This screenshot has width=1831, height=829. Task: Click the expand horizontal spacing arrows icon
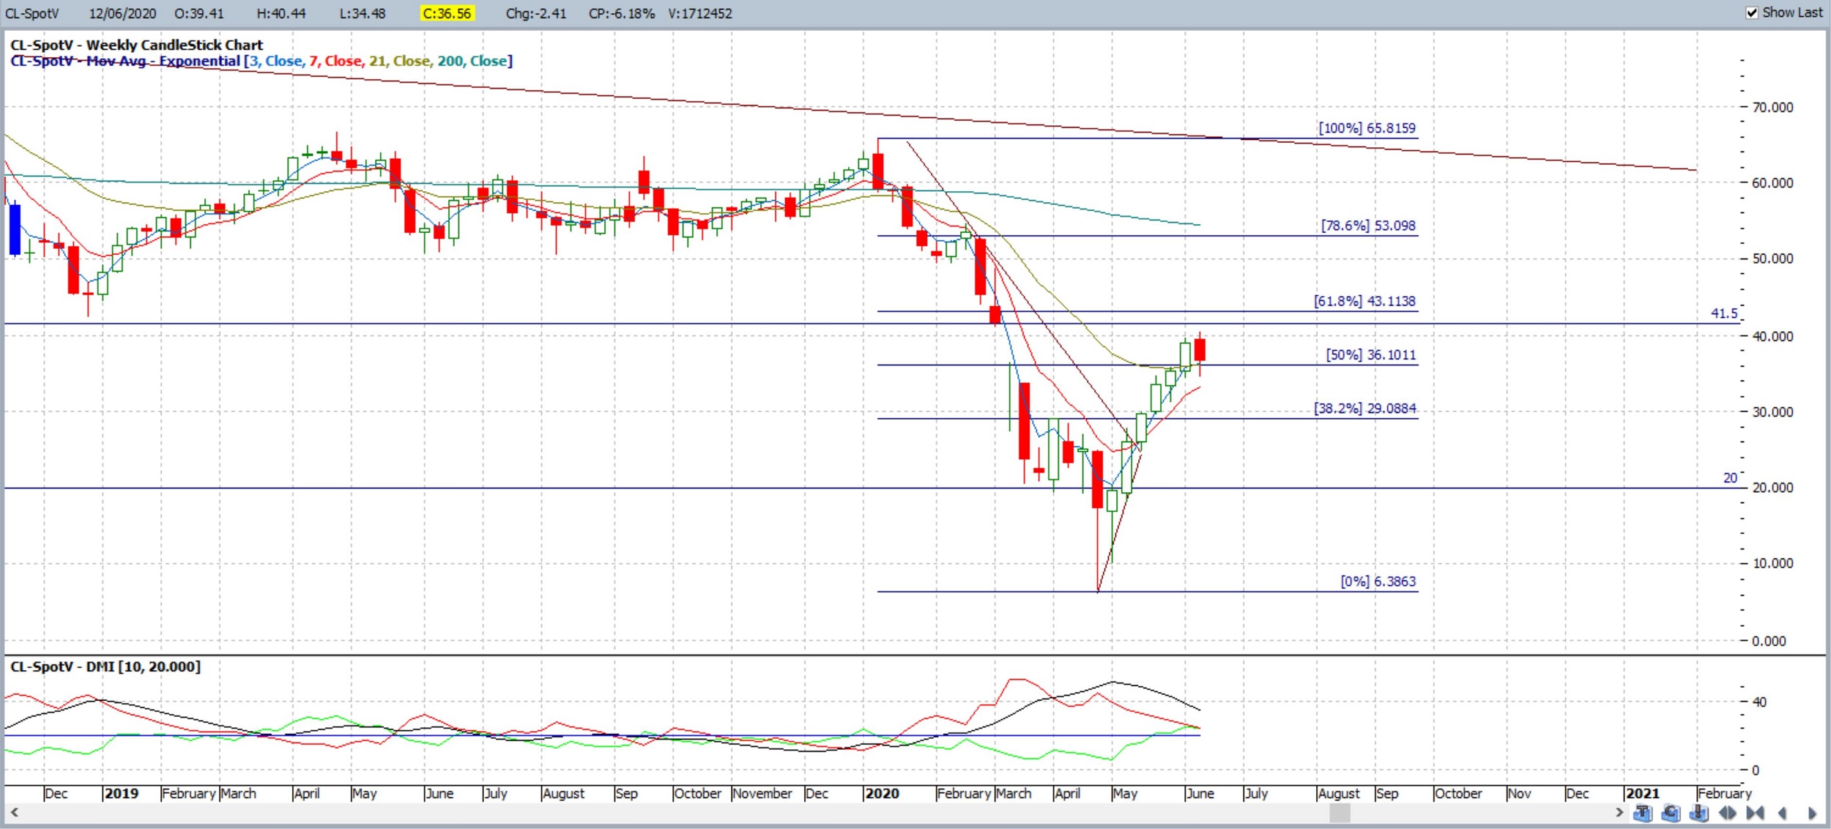click(x=1728, y=813)
